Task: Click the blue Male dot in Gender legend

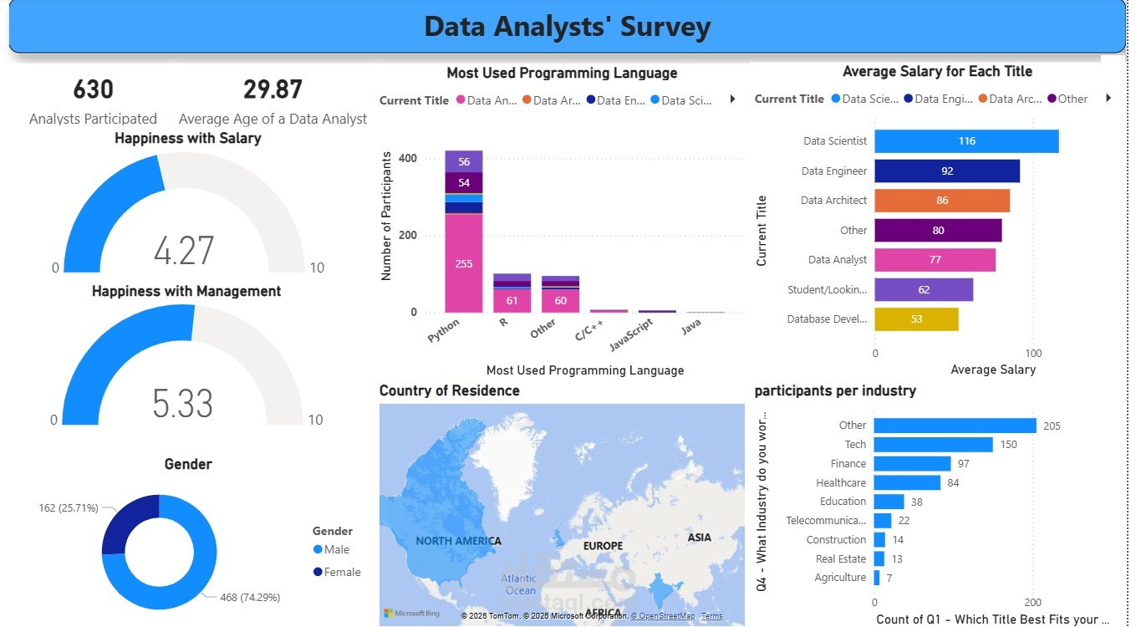Action: (x=319, y=549)
